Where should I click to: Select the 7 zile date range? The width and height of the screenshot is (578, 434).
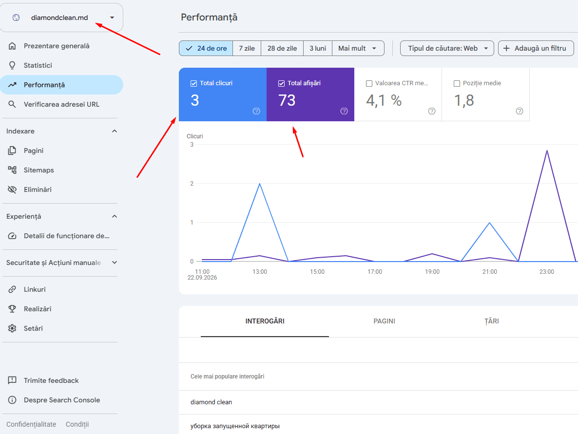point(247,48)
